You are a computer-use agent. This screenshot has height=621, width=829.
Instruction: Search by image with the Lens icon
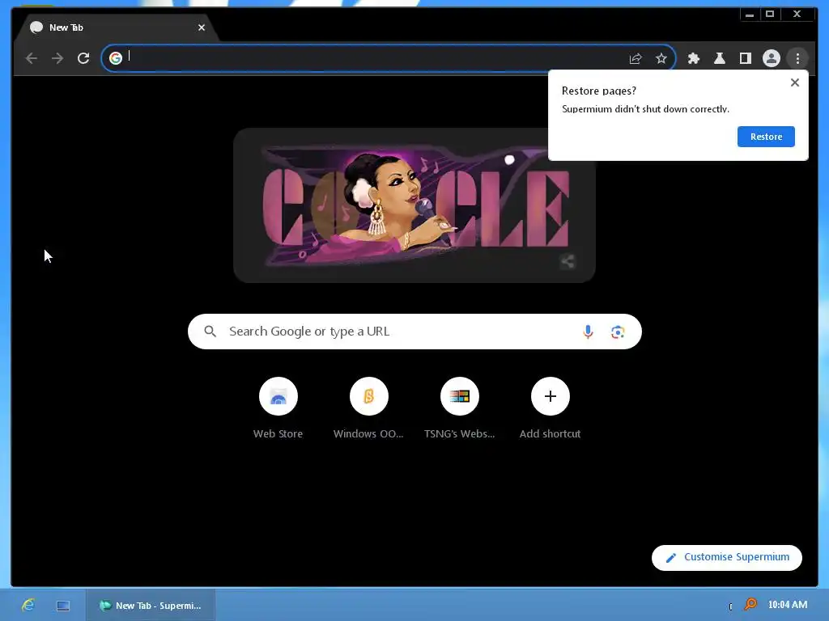(x=618, y=332)
